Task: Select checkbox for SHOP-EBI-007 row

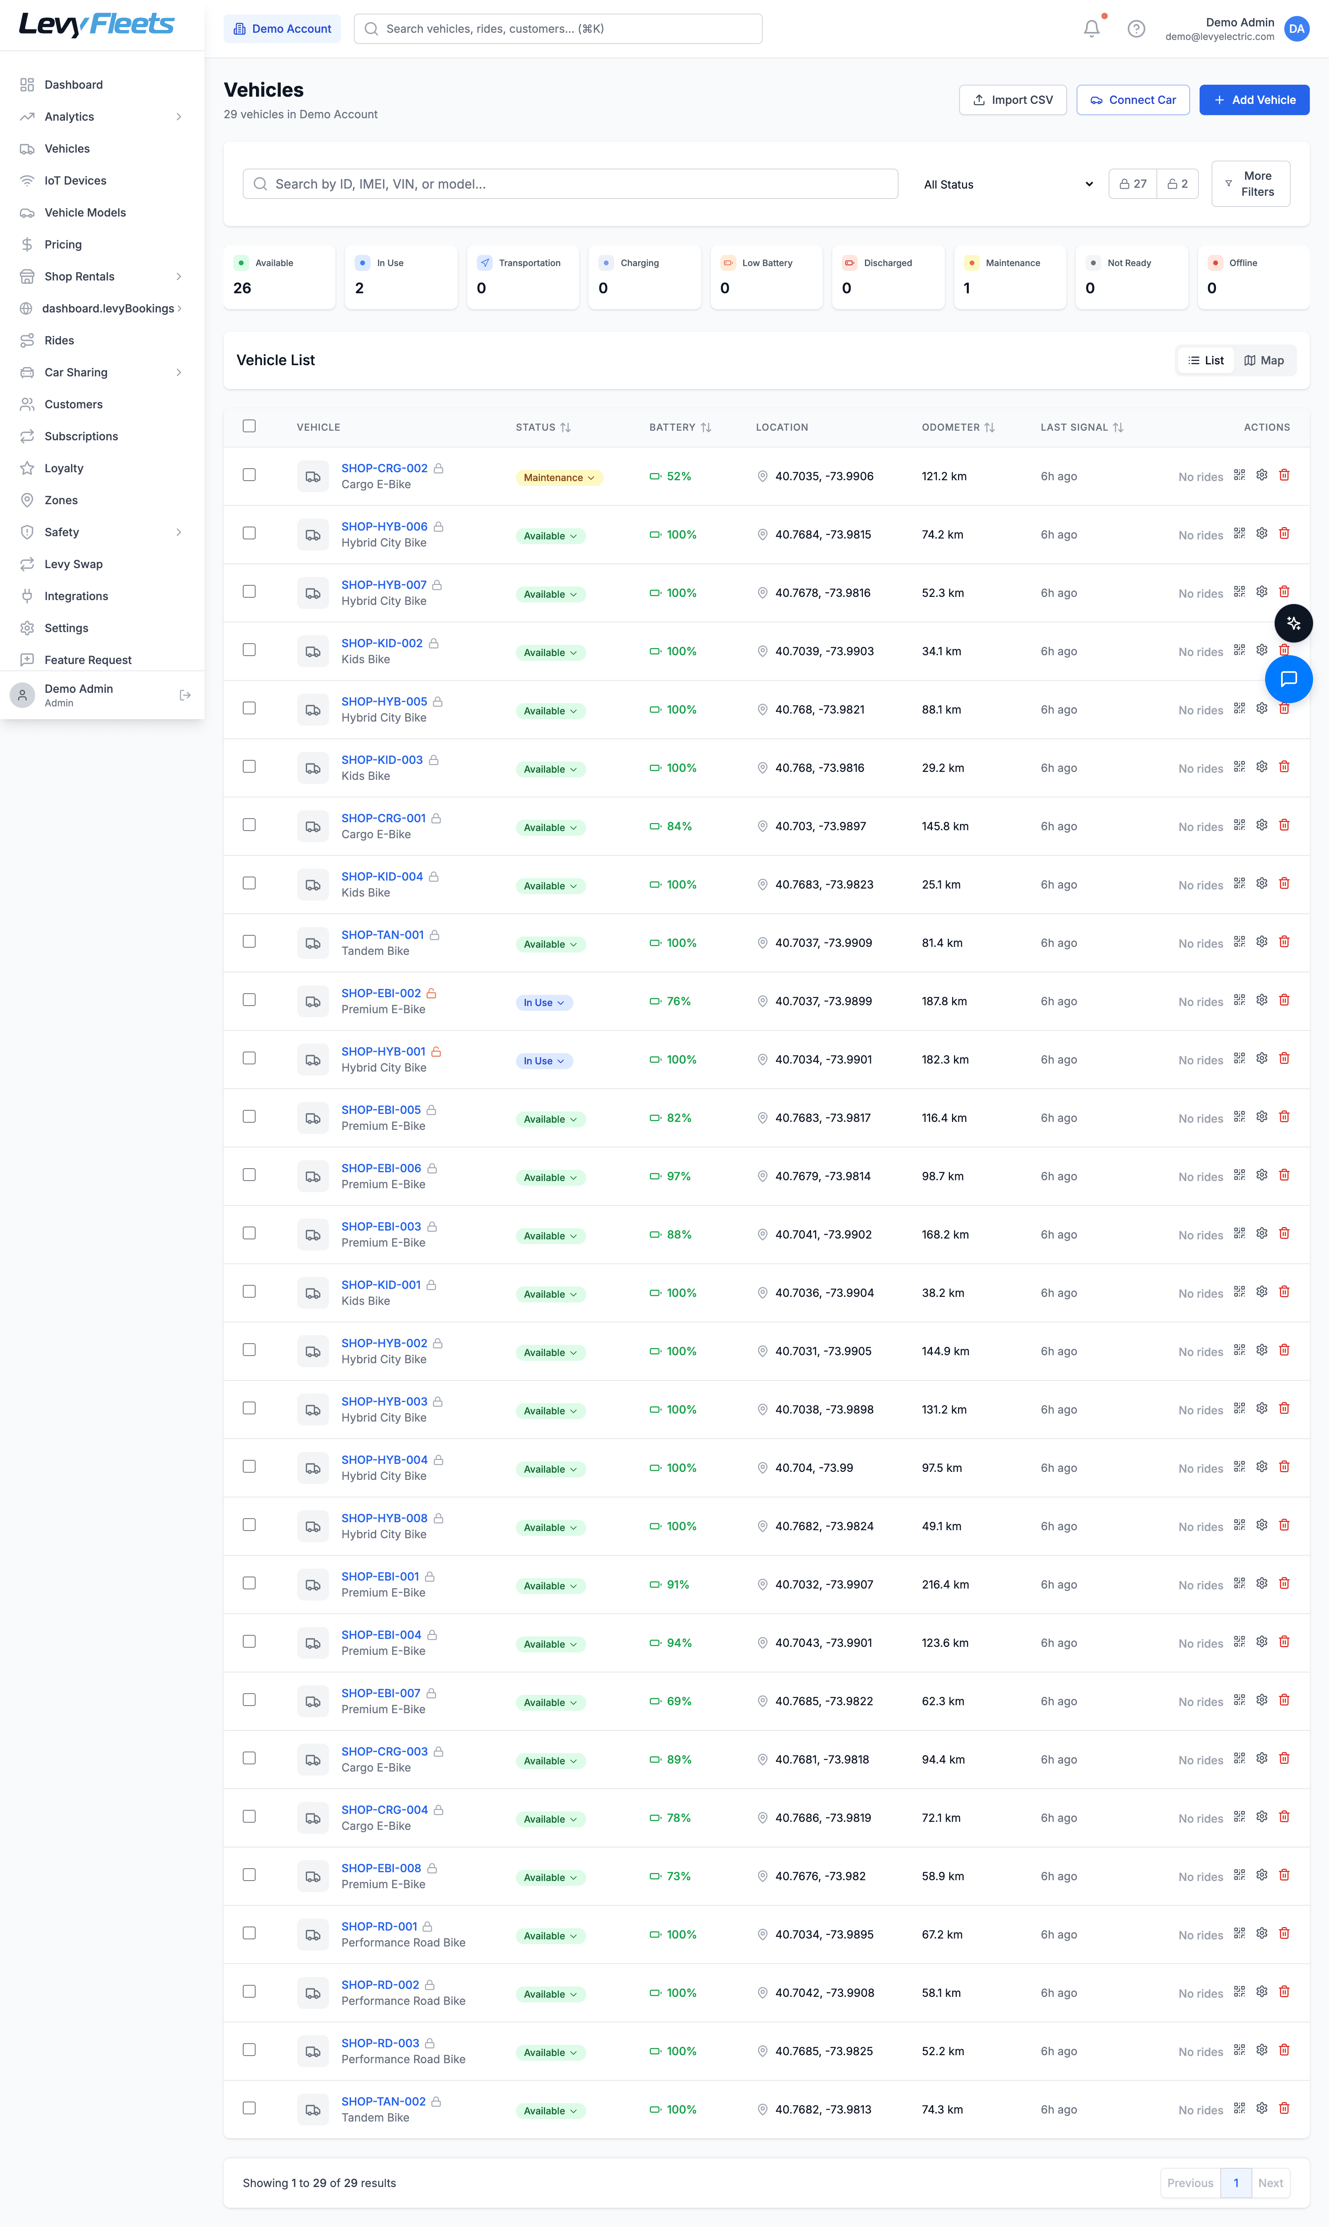Action: pos(249,1699)
